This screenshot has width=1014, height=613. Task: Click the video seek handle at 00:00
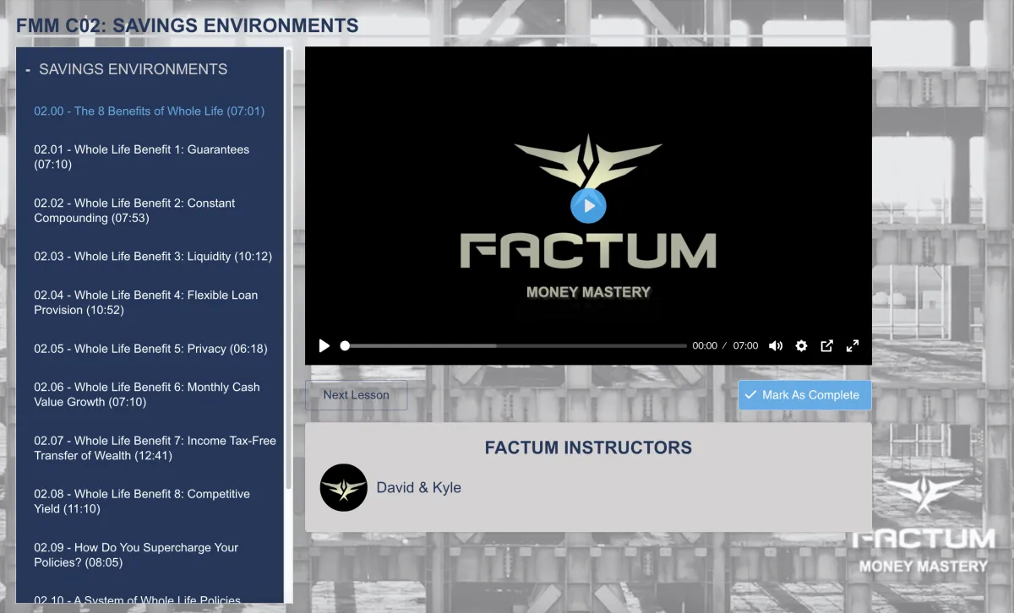345,345
